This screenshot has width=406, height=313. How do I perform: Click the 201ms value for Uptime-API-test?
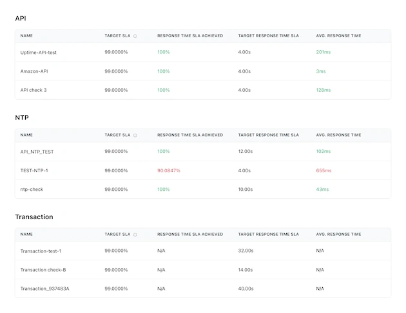(x=324, y=52)
